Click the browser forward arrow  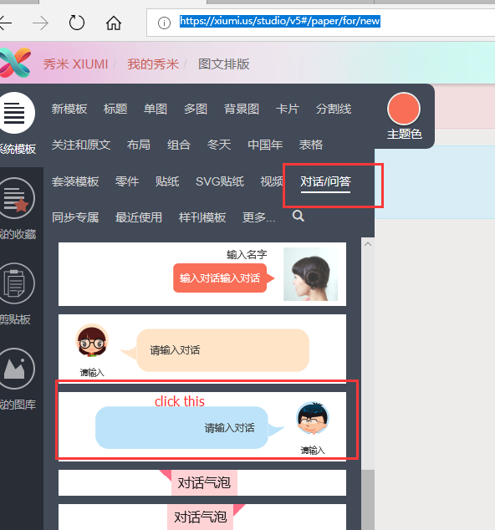[x=41, y=23]
